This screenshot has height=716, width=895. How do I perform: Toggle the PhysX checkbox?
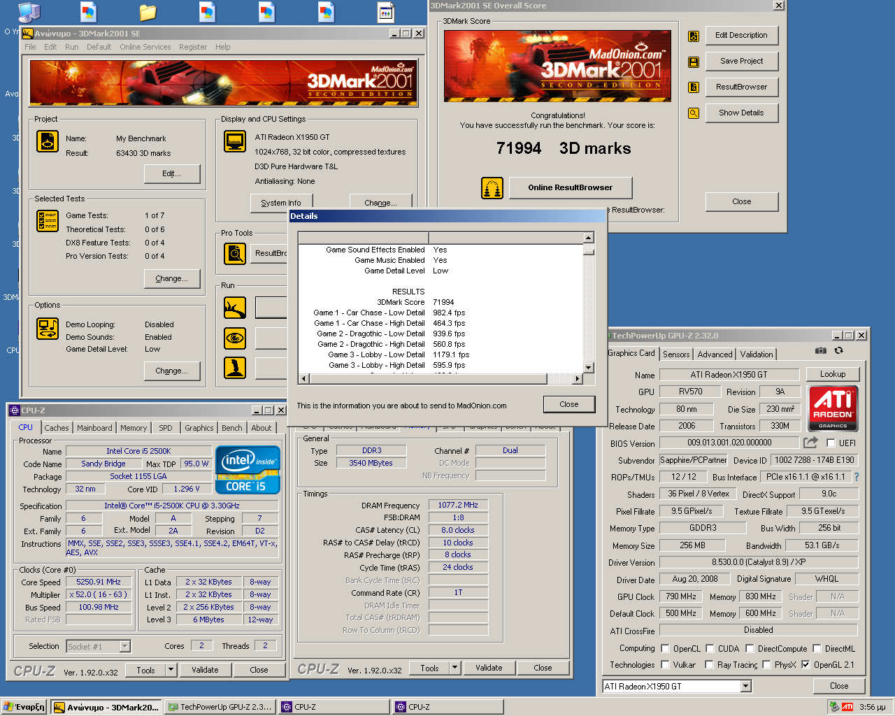(766, 665)
